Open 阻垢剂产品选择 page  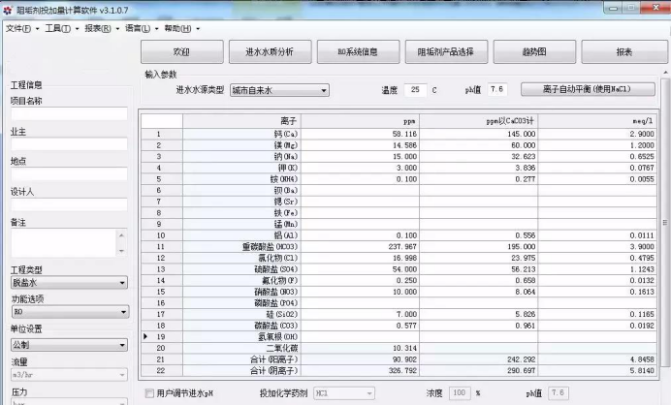[446, 51]
